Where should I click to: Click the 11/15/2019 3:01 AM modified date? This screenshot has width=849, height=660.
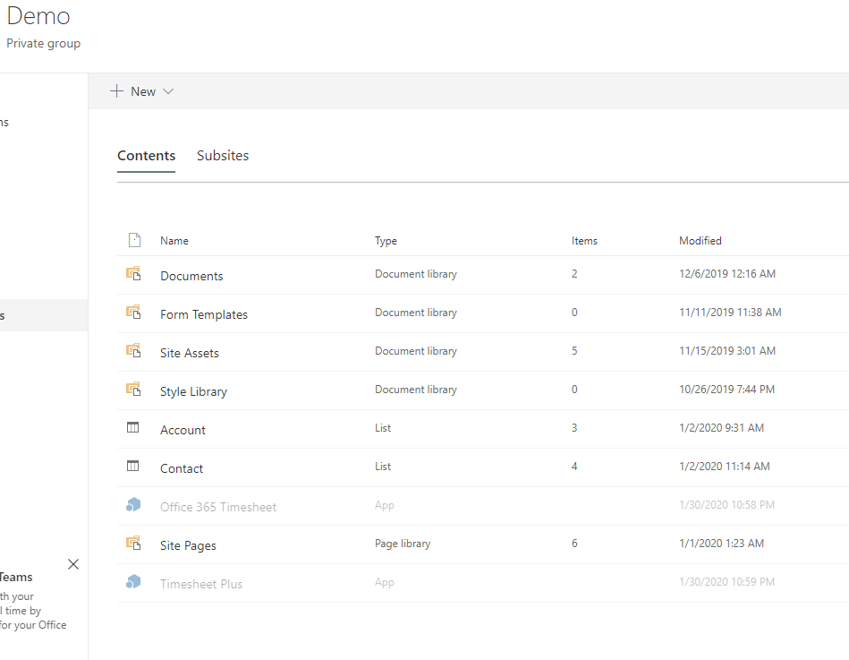click(727, 350)
